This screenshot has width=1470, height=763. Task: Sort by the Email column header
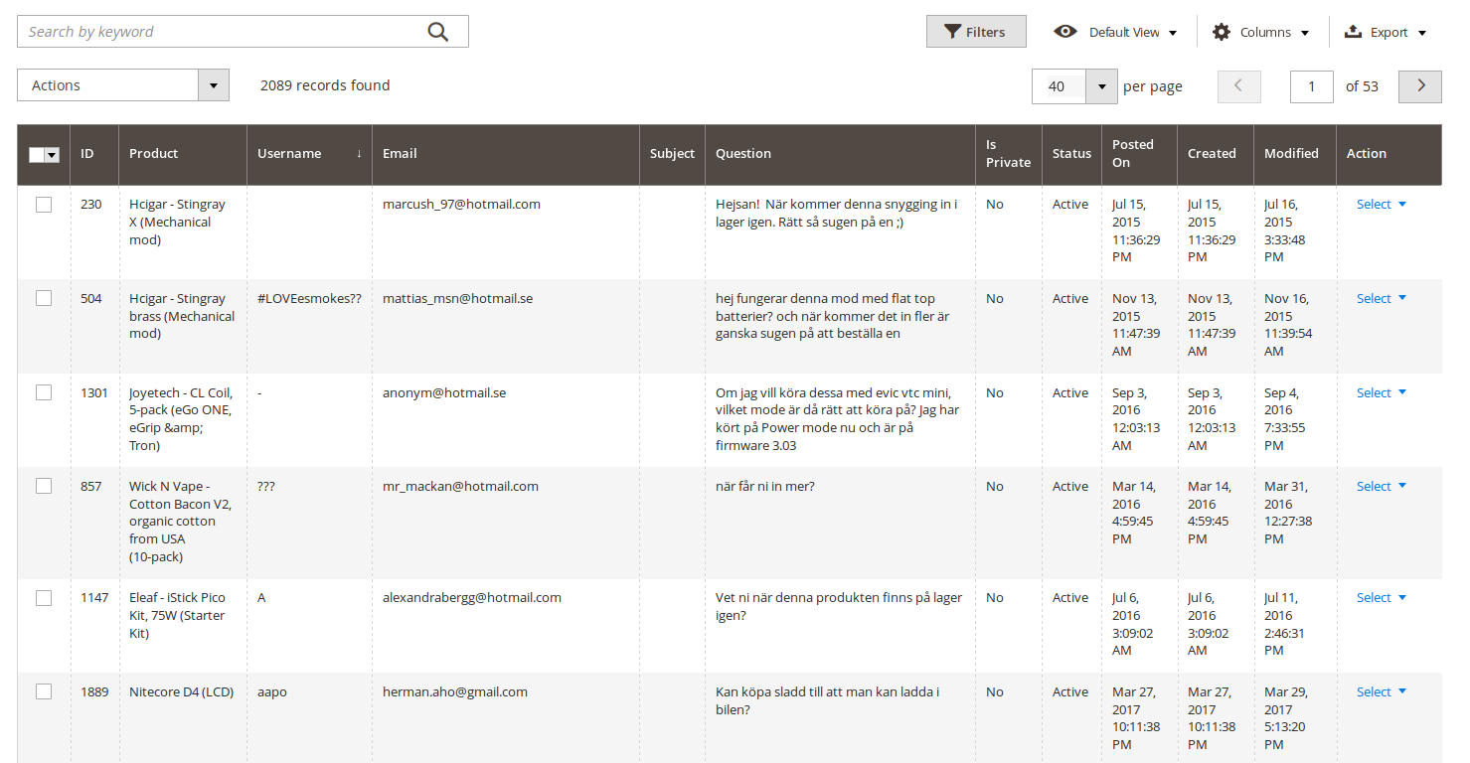[x=506, y=154]
